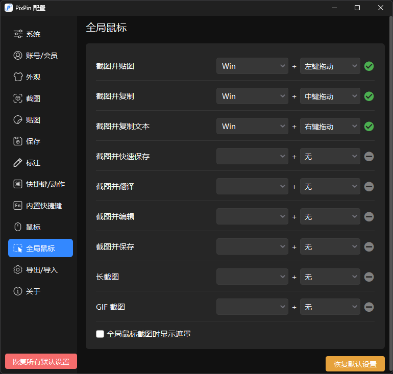Click the 快捷键/动作 command-key icon
Viewport: 393px width, 374px height.
pos(18,184)
